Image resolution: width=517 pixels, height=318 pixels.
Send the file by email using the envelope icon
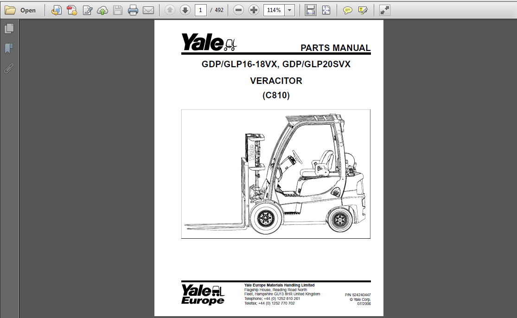pyautogui.click(x=148, y=11)
